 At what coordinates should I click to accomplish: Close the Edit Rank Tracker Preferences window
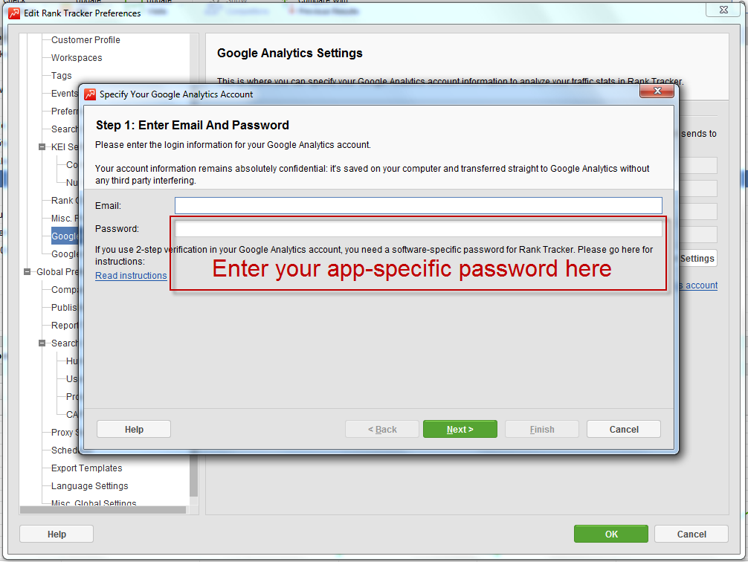723,10
